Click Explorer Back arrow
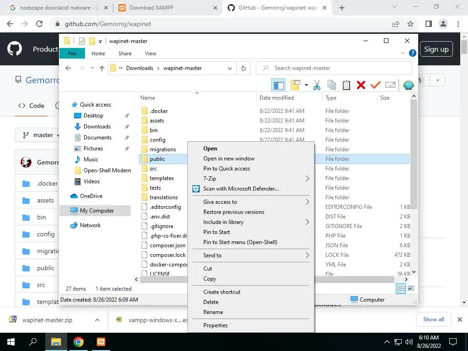468x351 pixels. point(68,69)
